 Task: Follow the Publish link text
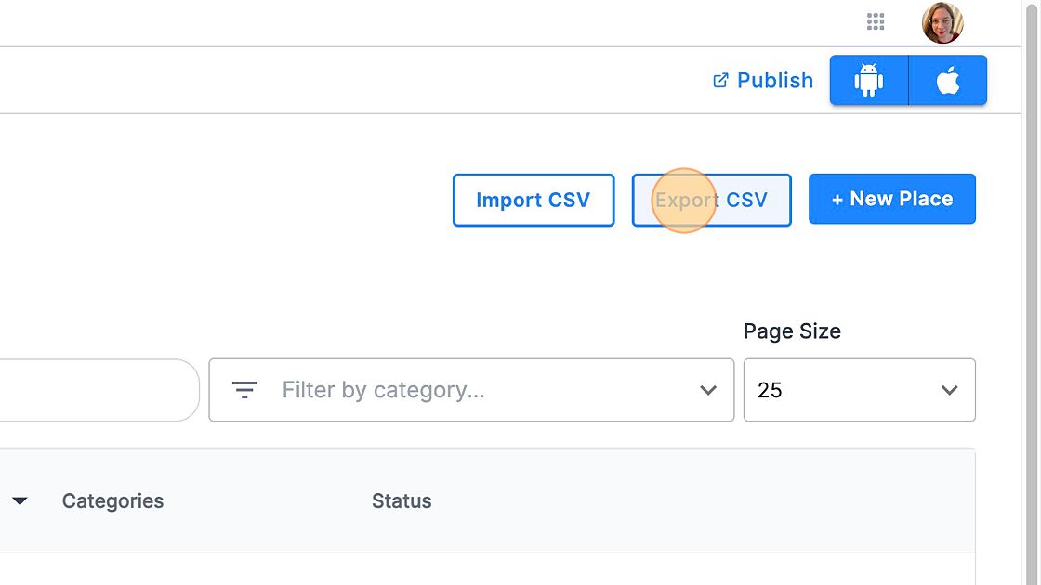click(x=774, y=81)
